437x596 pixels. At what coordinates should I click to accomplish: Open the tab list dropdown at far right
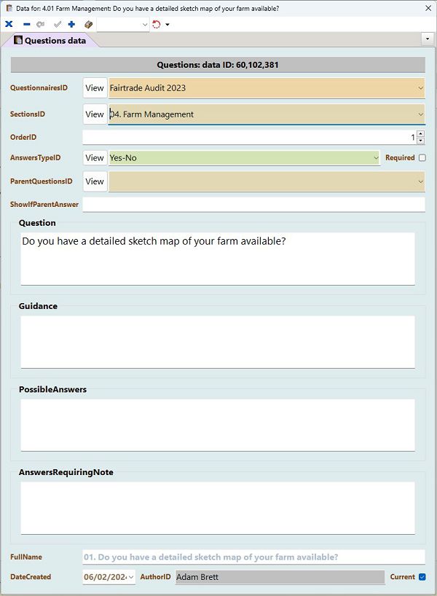[x=428, y=39]
